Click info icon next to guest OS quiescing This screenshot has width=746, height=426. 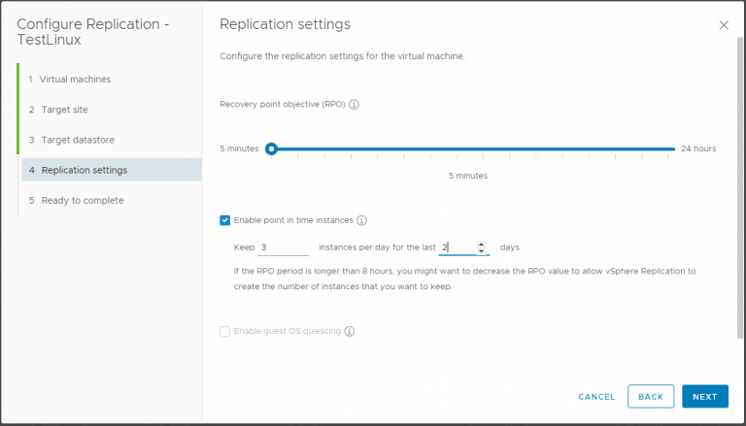pos(349,331)
